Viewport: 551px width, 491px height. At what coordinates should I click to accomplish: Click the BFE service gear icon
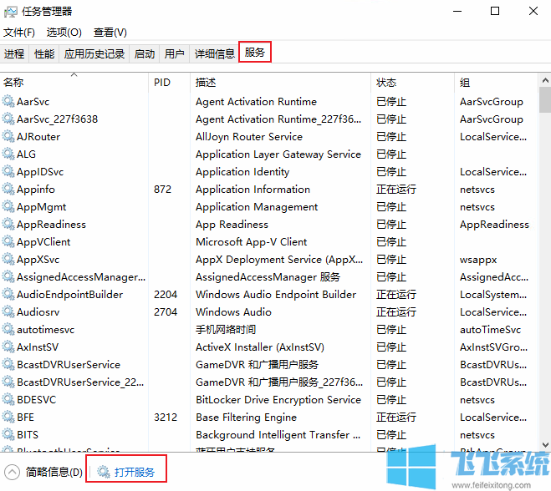pyautogui.click(x=8, y=418)
